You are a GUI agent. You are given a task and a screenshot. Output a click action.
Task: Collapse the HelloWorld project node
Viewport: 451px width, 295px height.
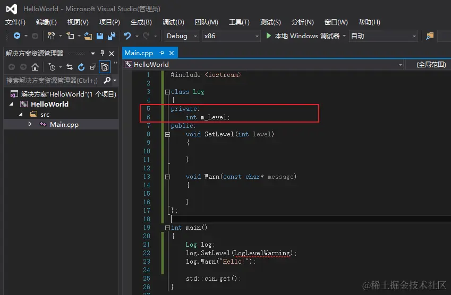click(x=11, y=105)
